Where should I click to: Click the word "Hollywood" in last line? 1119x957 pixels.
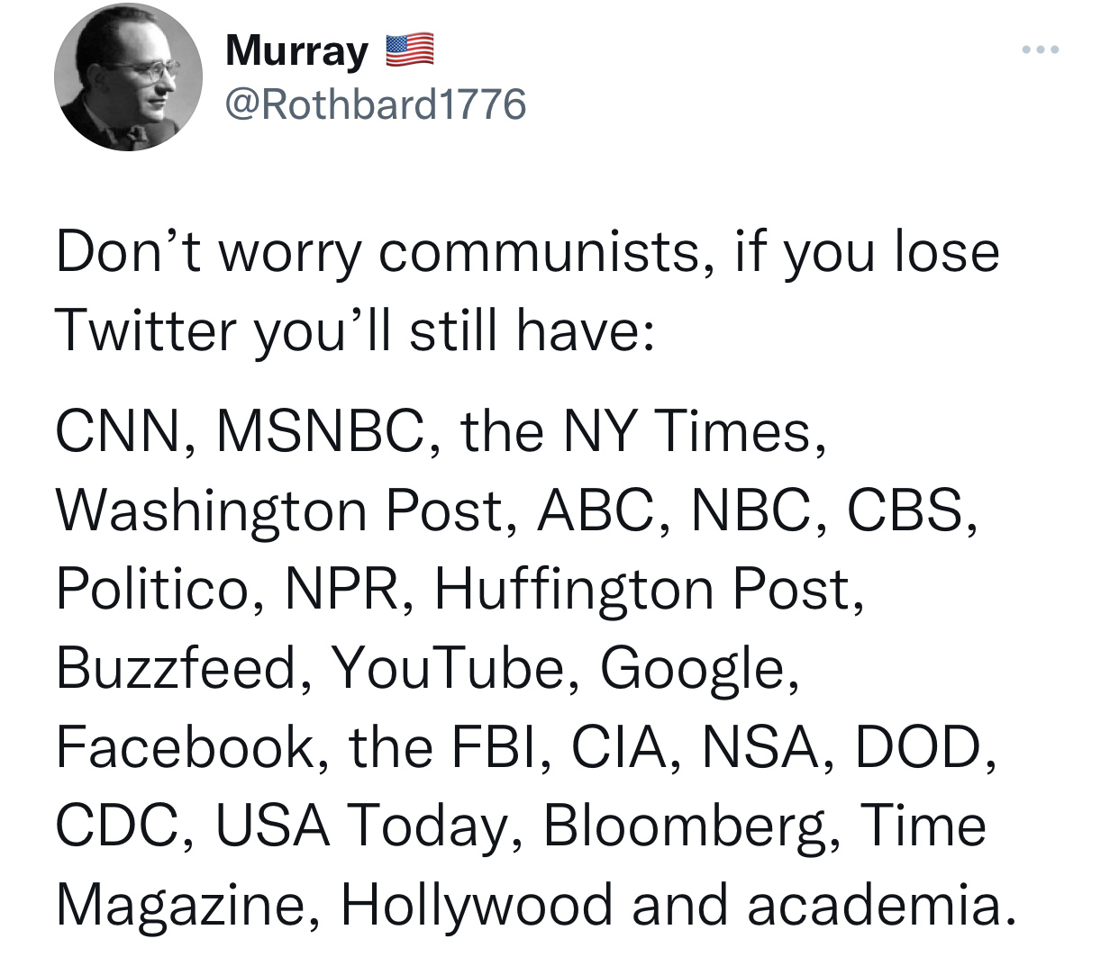(x=477, y=905)
